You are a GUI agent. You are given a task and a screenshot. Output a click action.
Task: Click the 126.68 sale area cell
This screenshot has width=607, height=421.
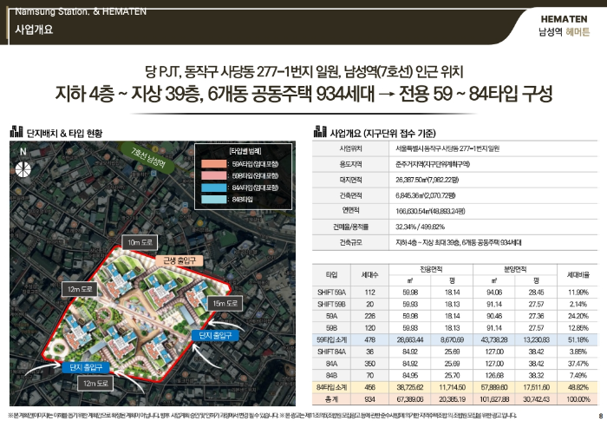pyautogui.click(x=494, y=375)
